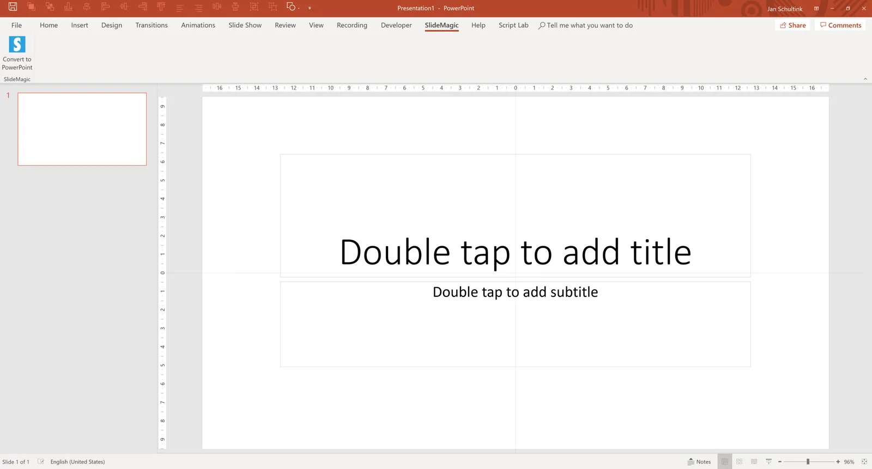Open the Design ribbon tab

pos(112,25)
